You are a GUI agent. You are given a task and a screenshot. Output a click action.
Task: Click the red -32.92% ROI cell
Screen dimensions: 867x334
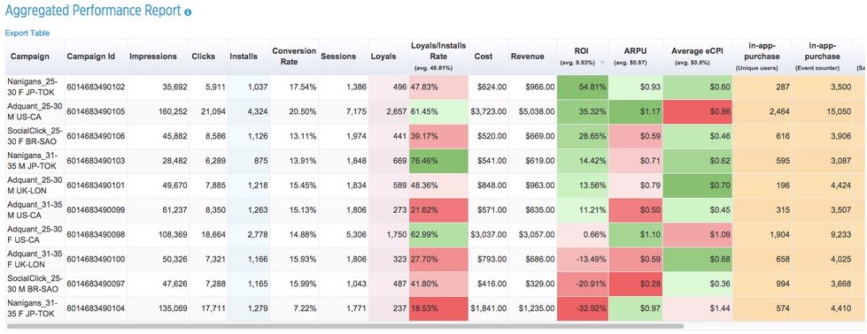pos(583,309)
